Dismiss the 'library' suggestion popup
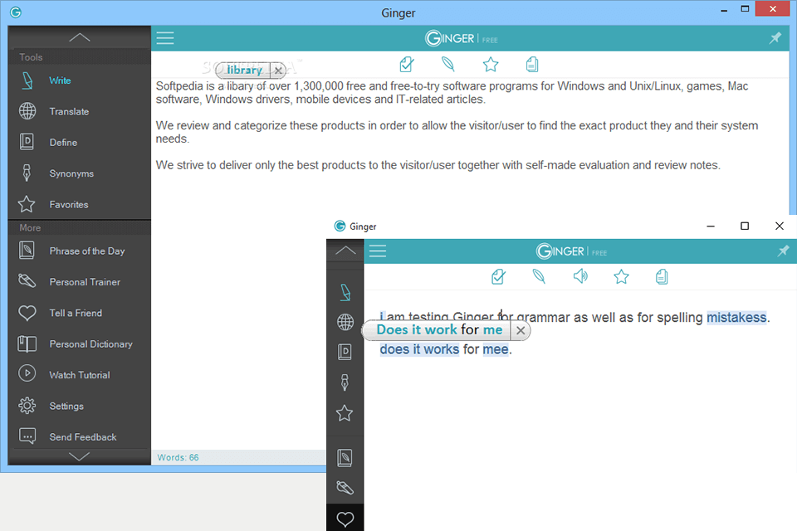The image size is (797, 531). click(278, 71)
